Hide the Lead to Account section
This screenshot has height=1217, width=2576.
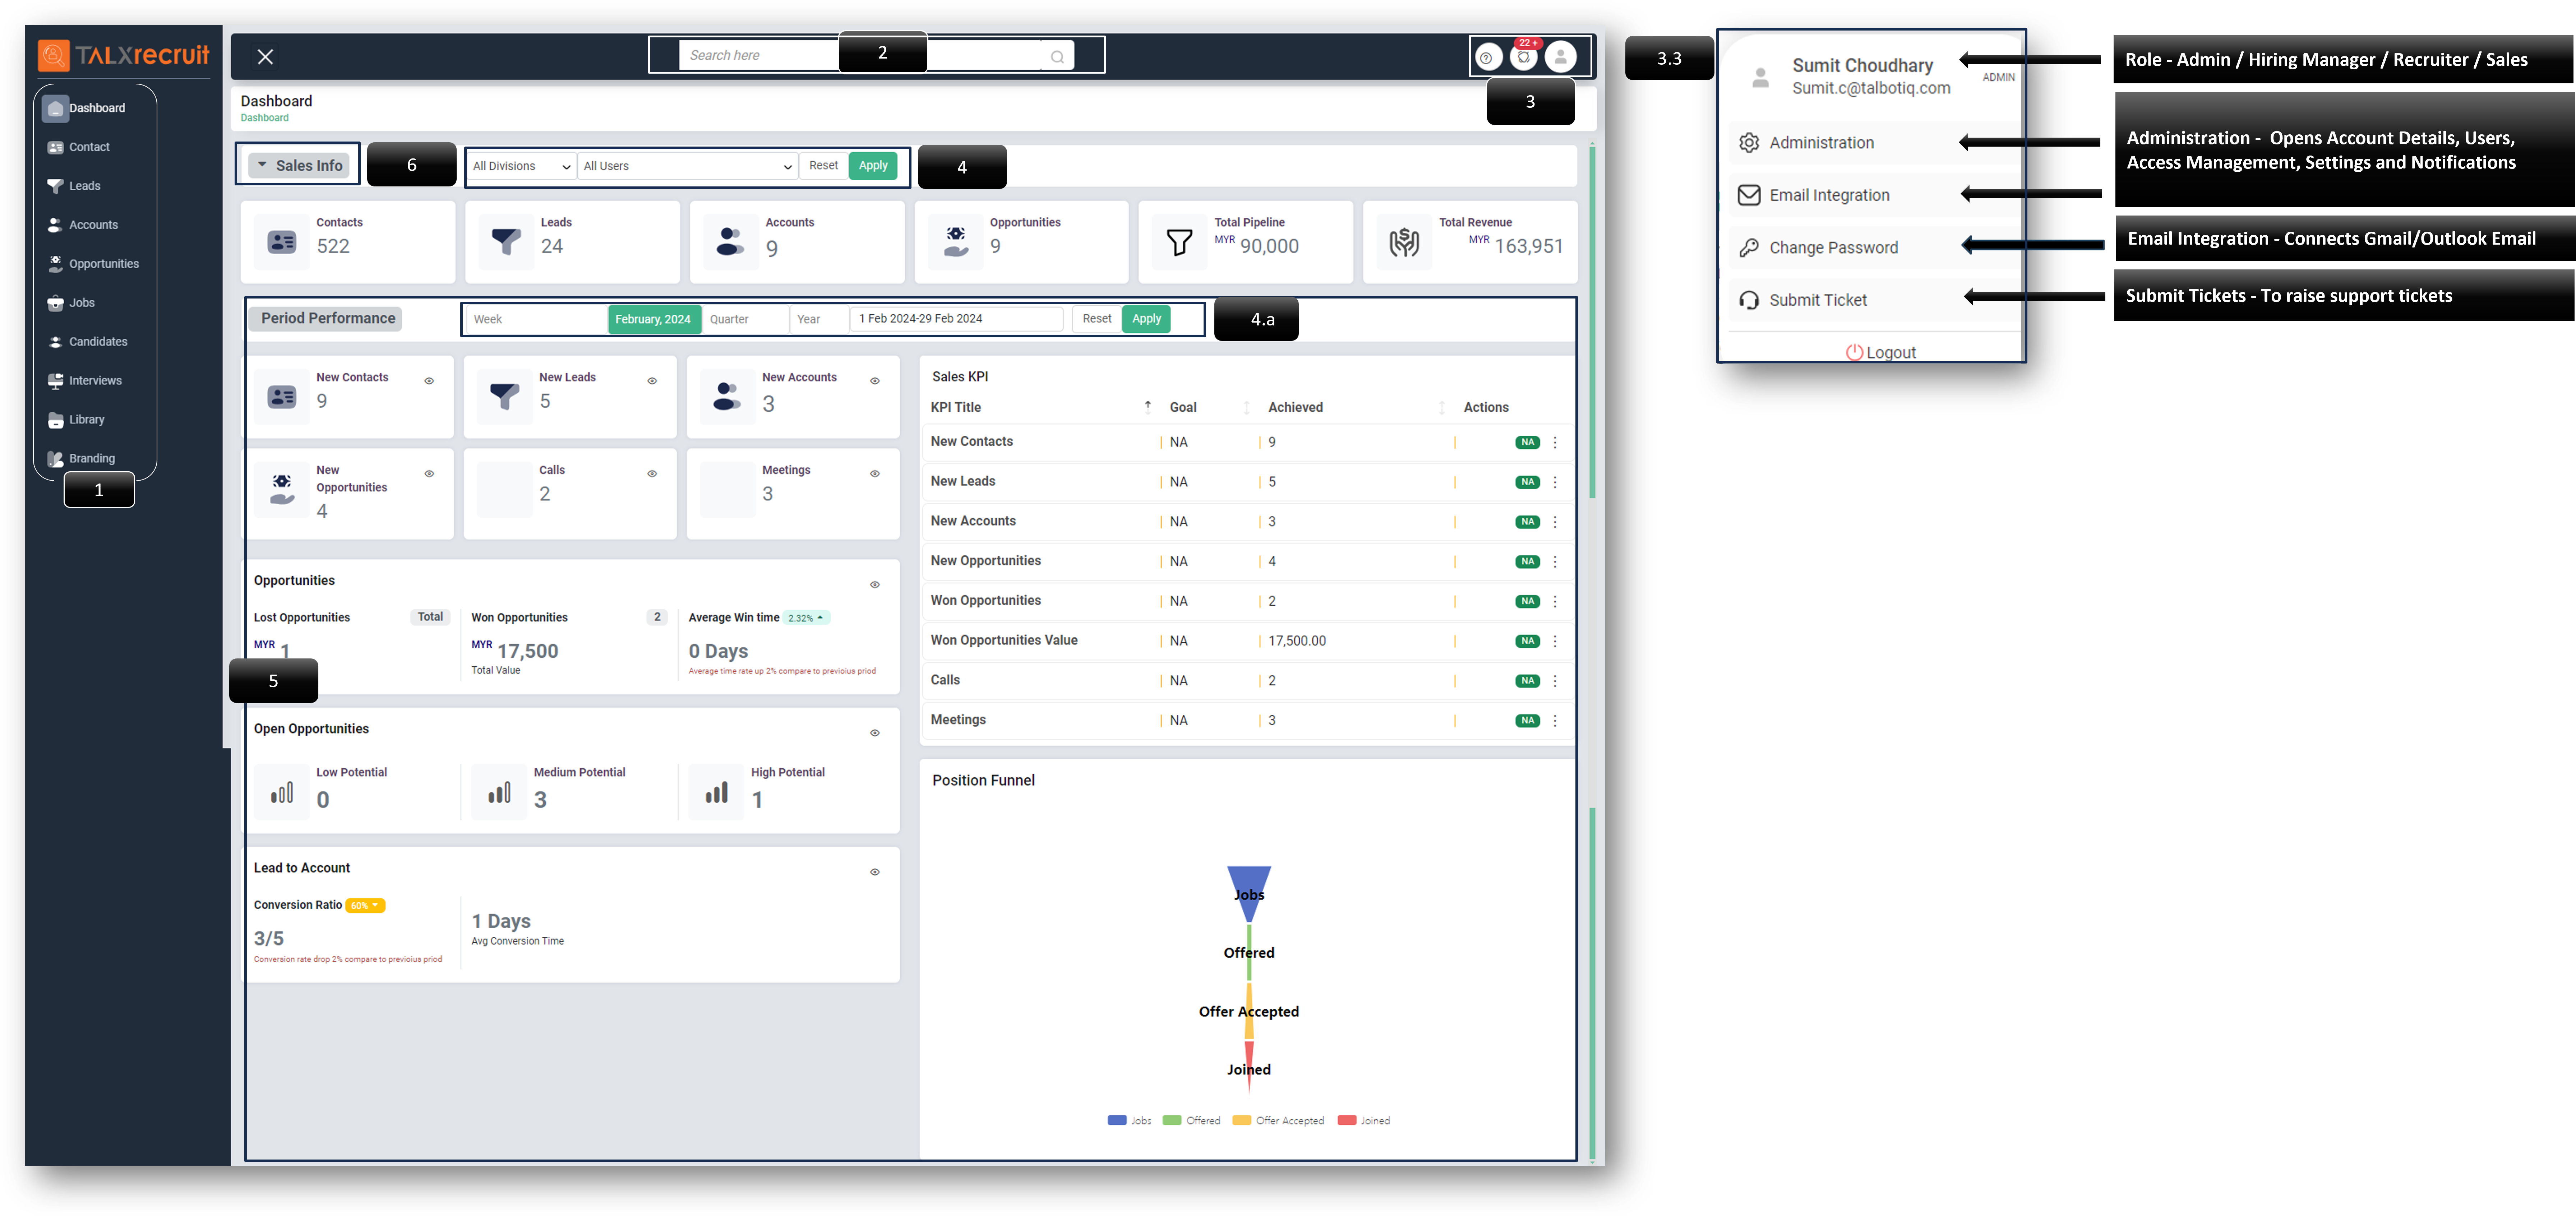(x=875, y=872)
